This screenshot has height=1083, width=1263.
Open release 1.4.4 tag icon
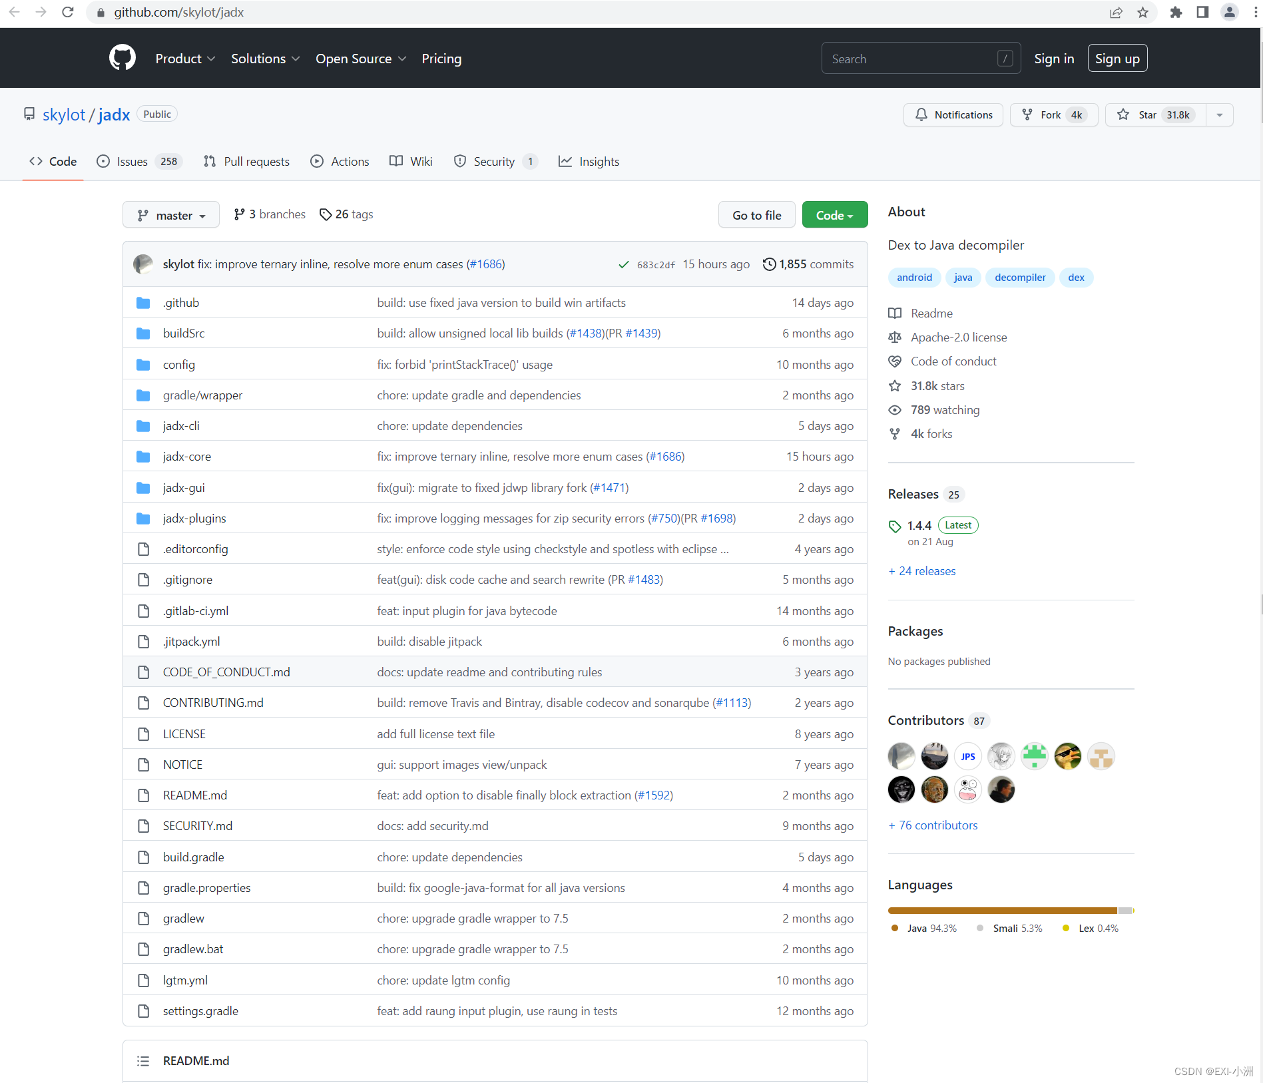895,527
